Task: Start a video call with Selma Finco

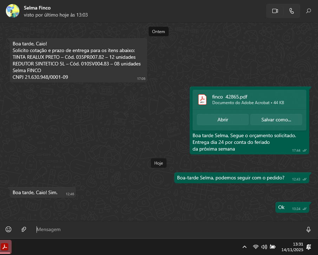Action: (x=275, y=11)
